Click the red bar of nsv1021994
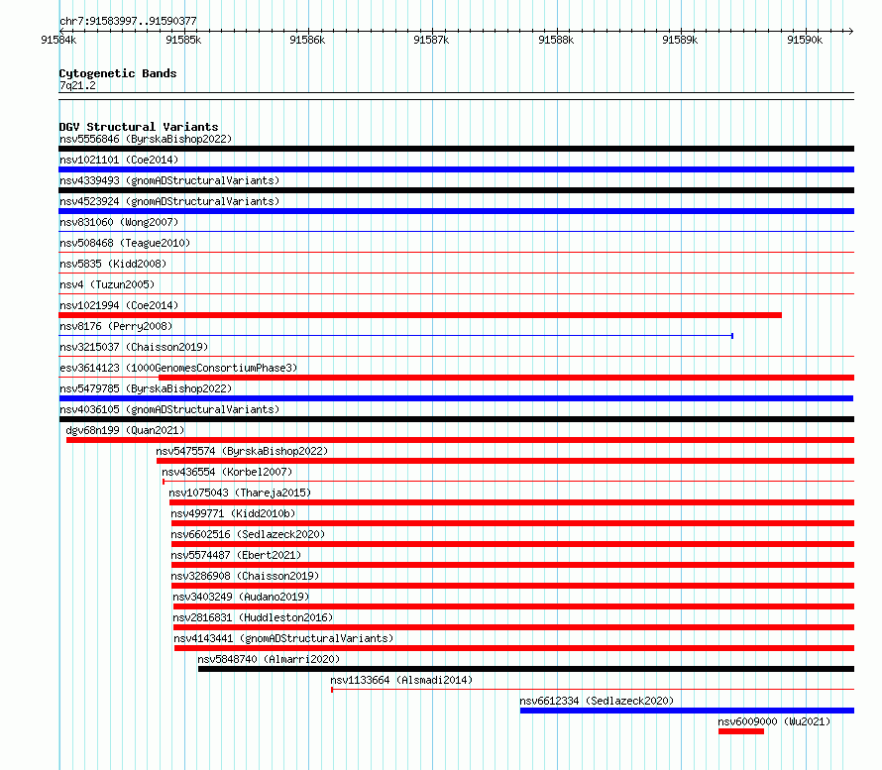The image size is (882, 770). point(420,315)
